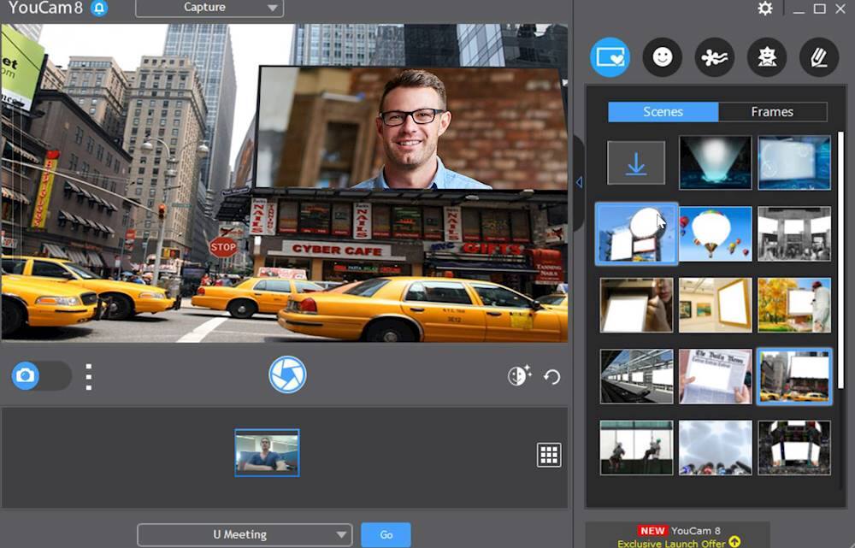
Task: Switch to the Scenes tab
Action: coord(663,112)
